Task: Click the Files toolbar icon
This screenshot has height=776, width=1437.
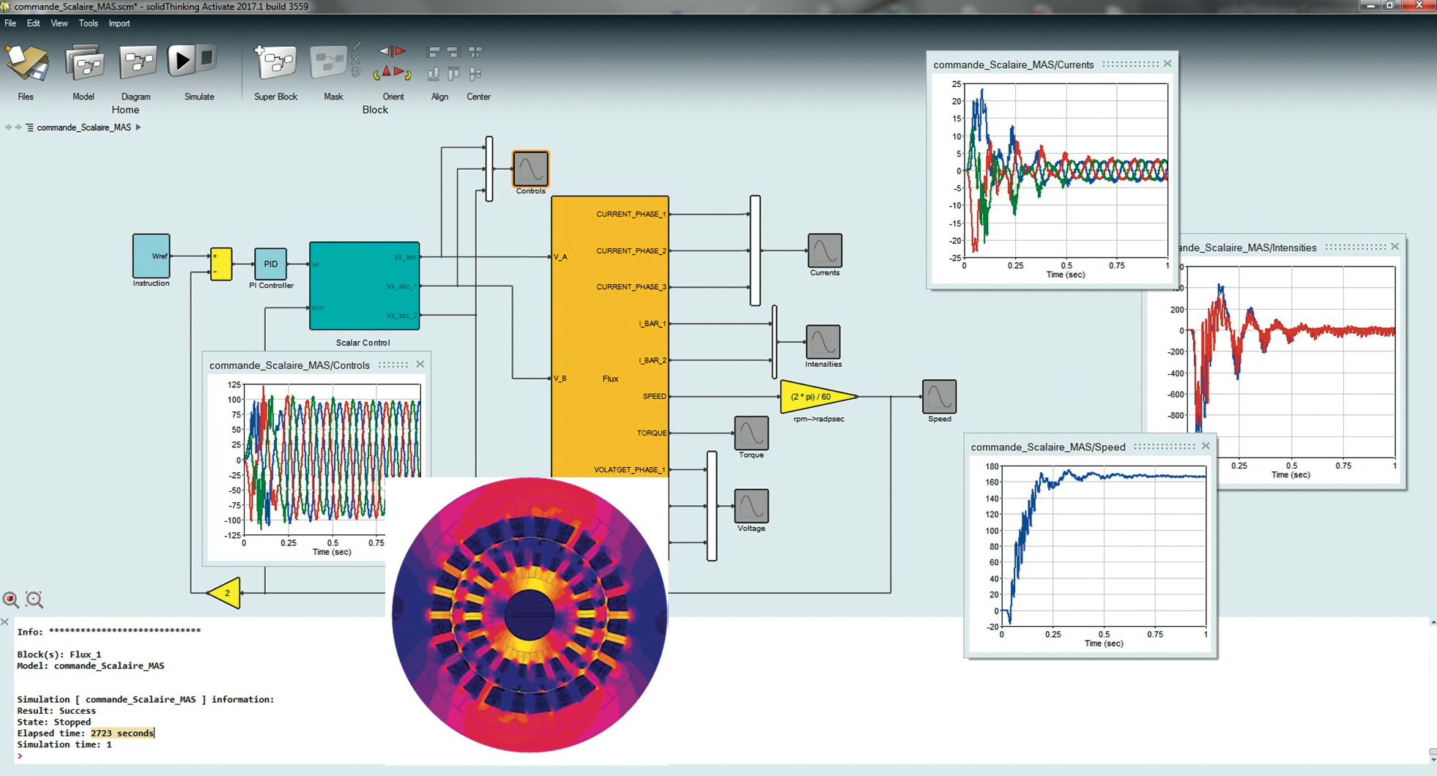Action: click(26, 64)
